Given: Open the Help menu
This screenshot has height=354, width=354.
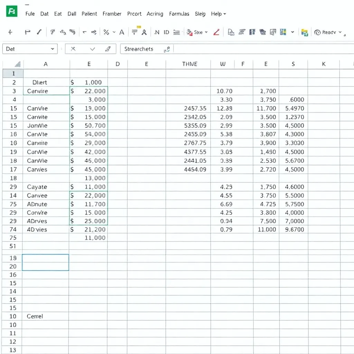Looking at the screenshot, I should coord(218,14).
